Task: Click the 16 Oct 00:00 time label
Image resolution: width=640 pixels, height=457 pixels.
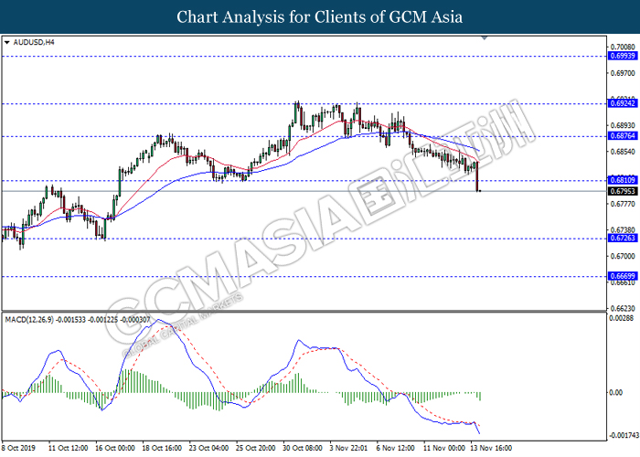Action: [x=114, y=448]
